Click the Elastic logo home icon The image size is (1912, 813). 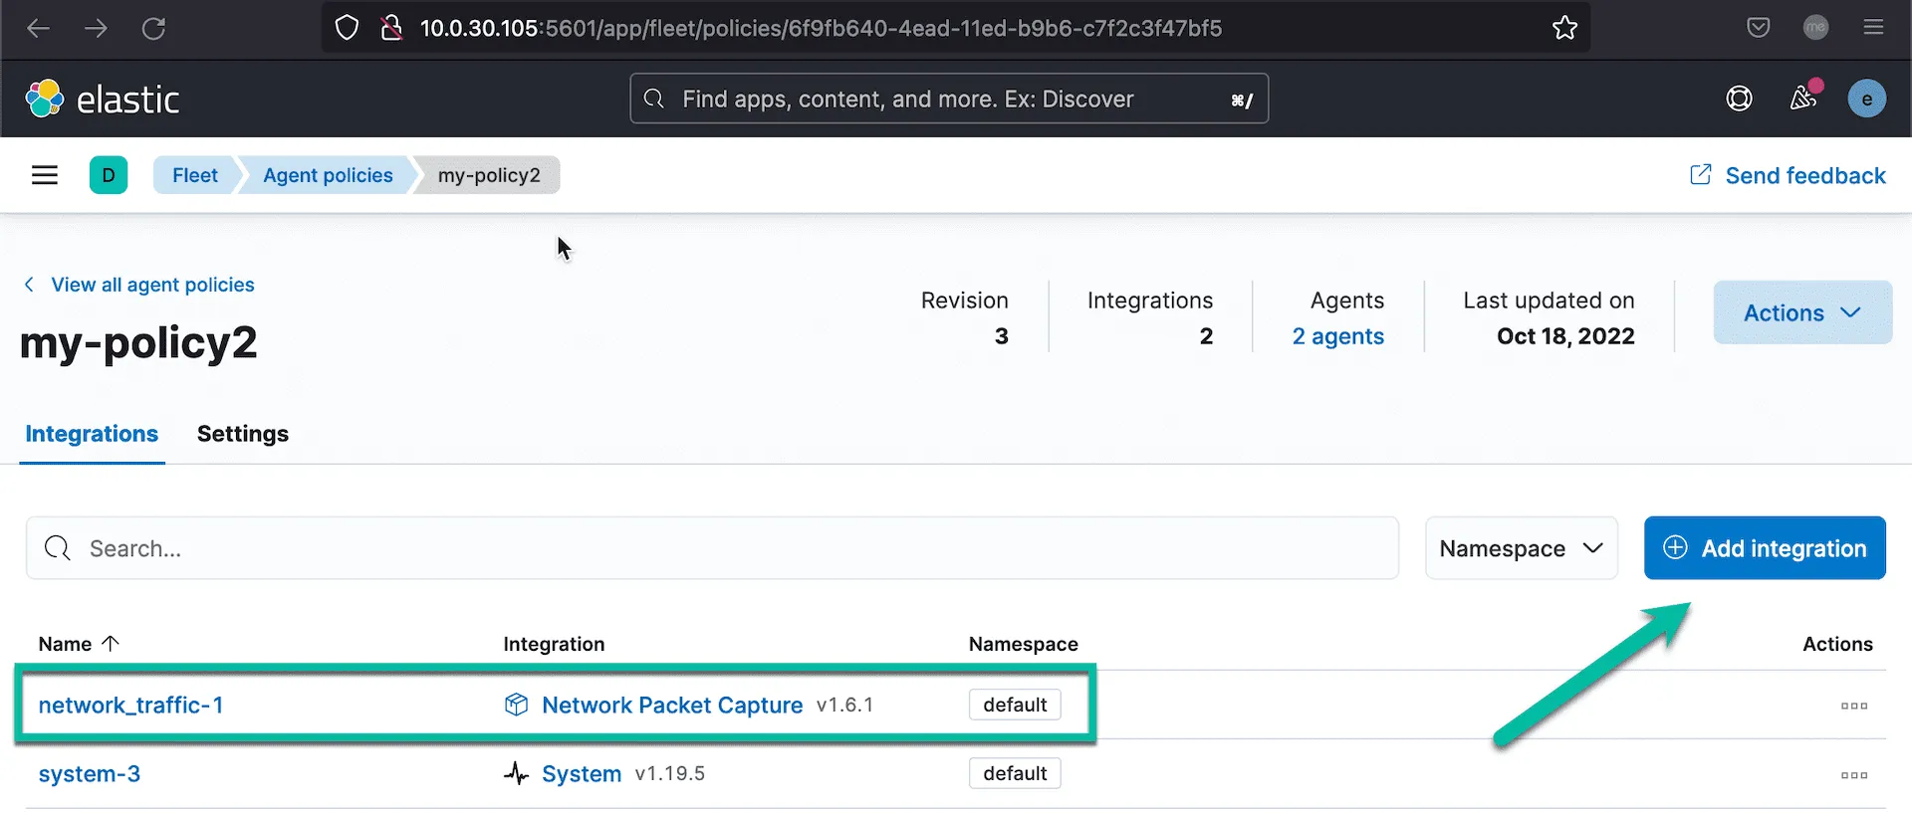[x=45, y=99]
